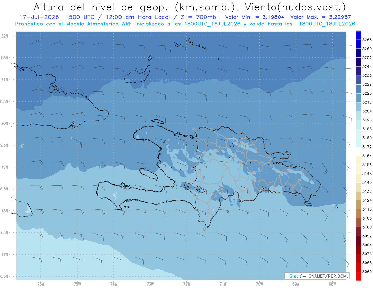Viewport: 373px width, 288px height.
Task: Click the '3164' color bar label
Action: coord(367,156)
